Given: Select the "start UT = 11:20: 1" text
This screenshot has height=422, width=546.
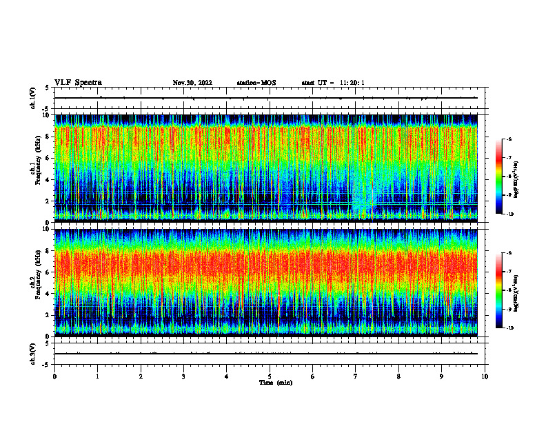Looking at the screenshot, I should [333, 83].
